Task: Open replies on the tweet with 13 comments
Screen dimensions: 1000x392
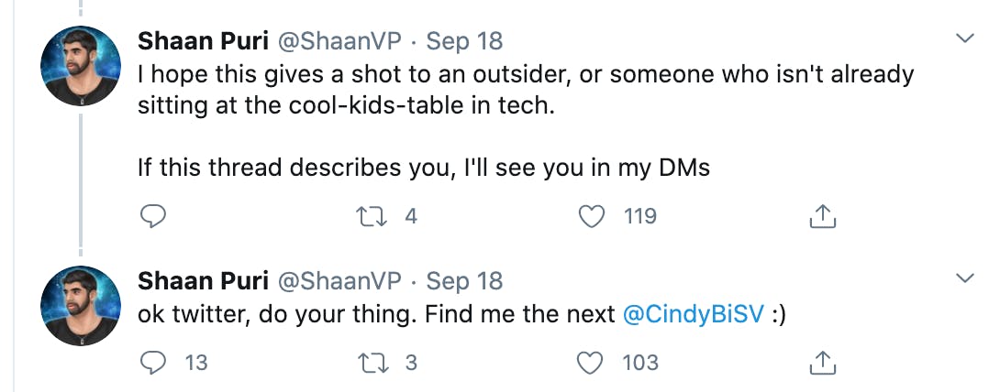Action: click(x=153, y=363)
